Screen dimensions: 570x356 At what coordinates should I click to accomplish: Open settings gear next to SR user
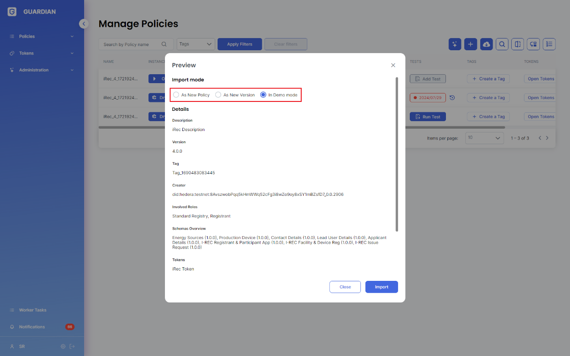click(x=63, y=347)
